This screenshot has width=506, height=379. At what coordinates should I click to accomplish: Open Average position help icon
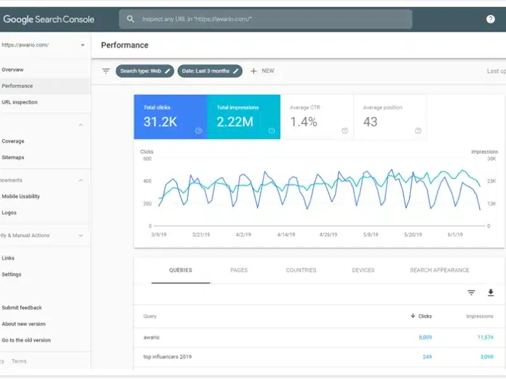tap(418, 131)
